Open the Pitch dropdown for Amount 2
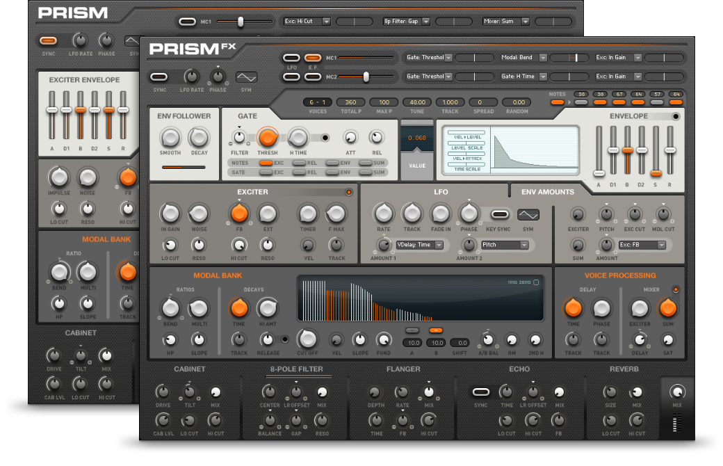Image resolution: width=723 pixels, height=466 pixels. point(505,245)
